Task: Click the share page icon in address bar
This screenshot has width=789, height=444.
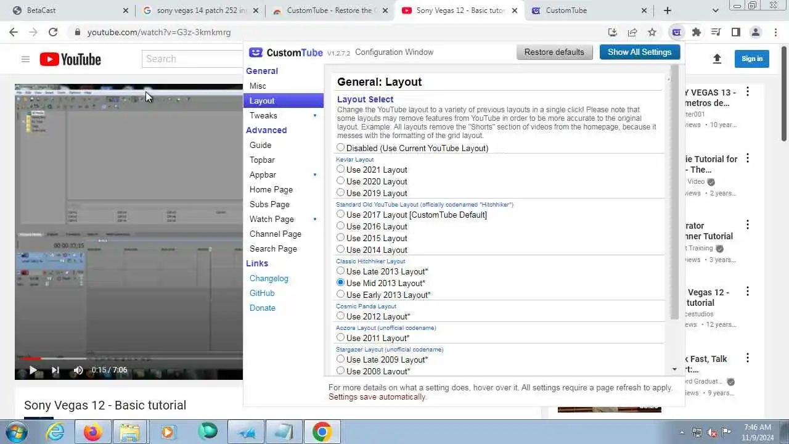Action: 632,32
